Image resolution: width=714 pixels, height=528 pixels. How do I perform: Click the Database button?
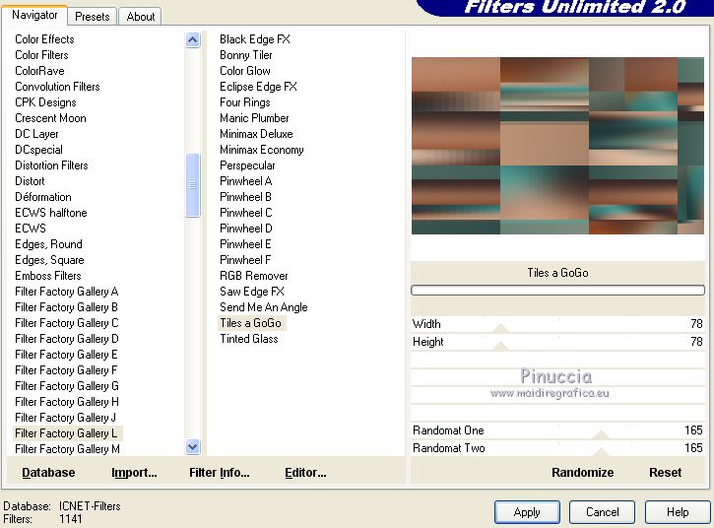[48, 473]
